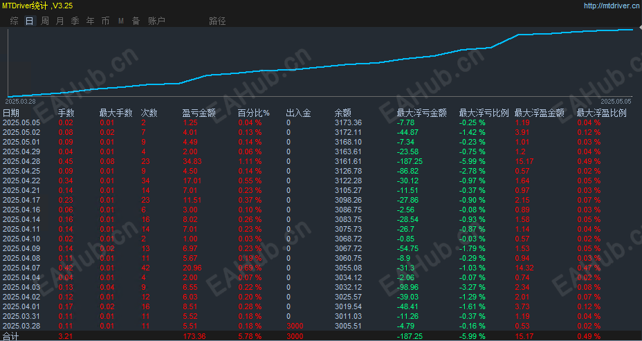Click floating loss ratio -2.78 %
This screenshot has height=341, width=642.
[472, 171]
